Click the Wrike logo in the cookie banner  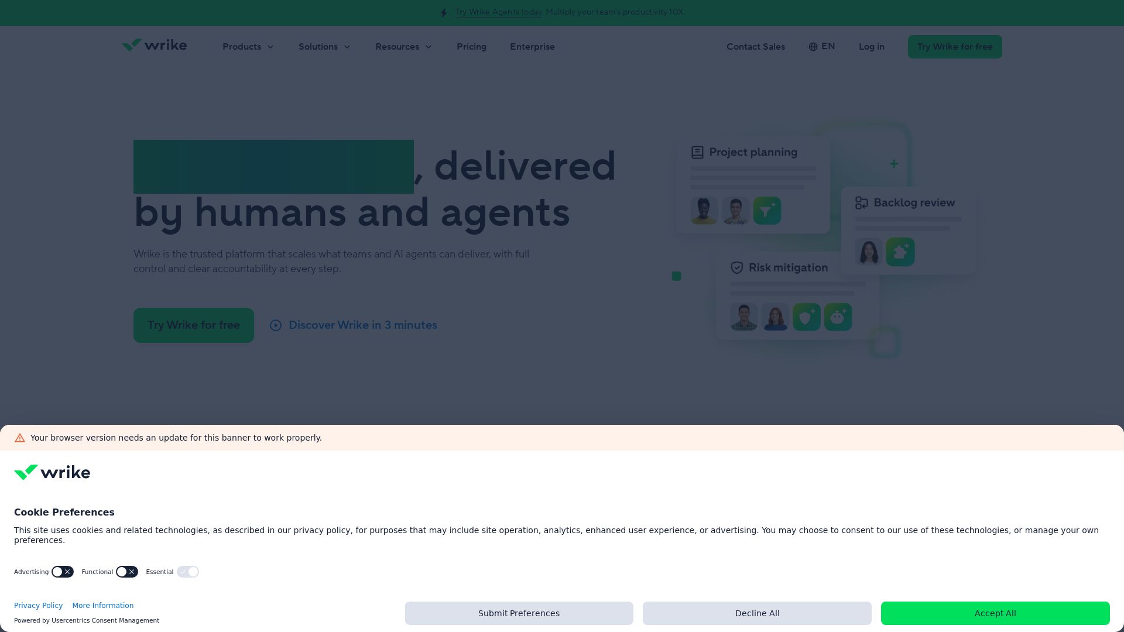point(52,472)
